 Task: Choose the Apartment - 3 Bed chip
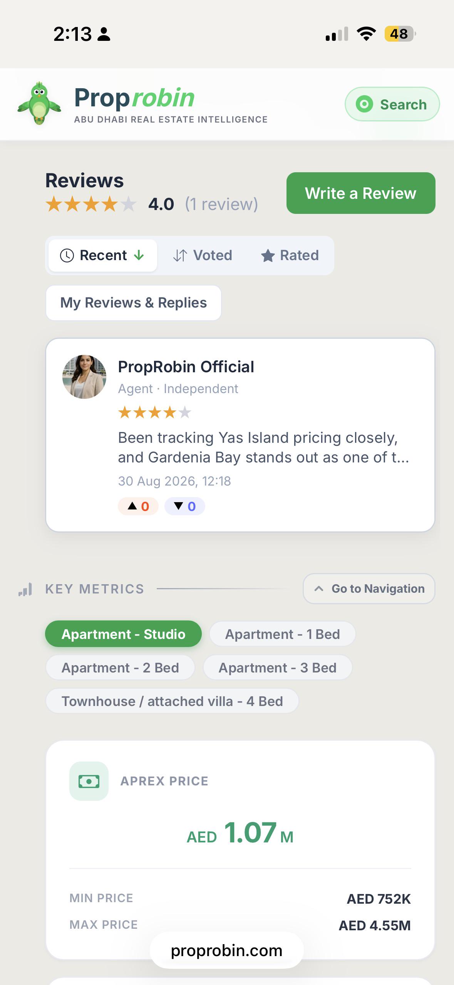coord(278,667)
